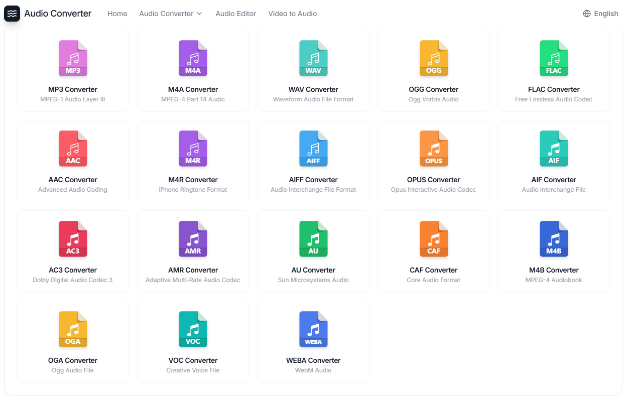Screen dimensions: 626x400
Task: Switch to the Home menu item
Action: coord(117,14)
